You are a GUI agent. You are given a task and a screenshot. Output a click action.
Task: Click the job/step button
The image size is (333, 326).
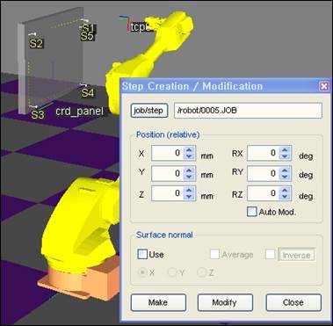click(x=149, y=111)
